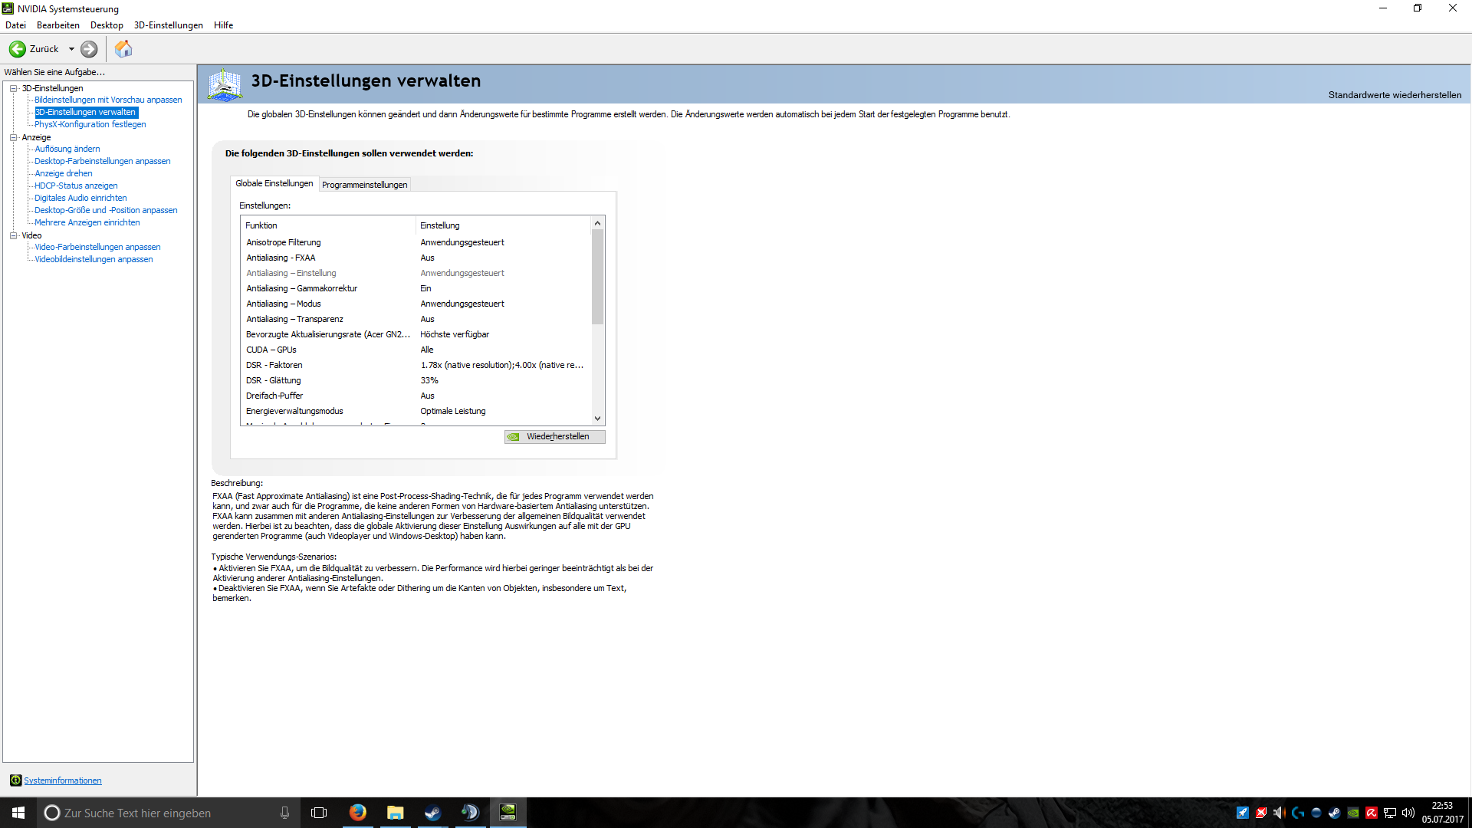Image resolution: width=1472 pixels, height=828 pixels.
Task: Click the NVIDIA icon in system tray
Action: pos(1353,813)
